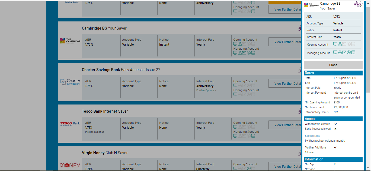Select Tesco Bank's Managing Account branch icon
This screenshot has width=371, height=171.
(240, 136)
